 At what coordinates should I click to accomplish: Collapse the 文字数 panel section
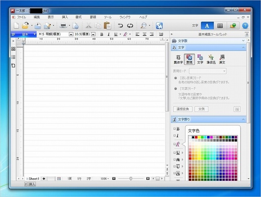click(243, 41)
